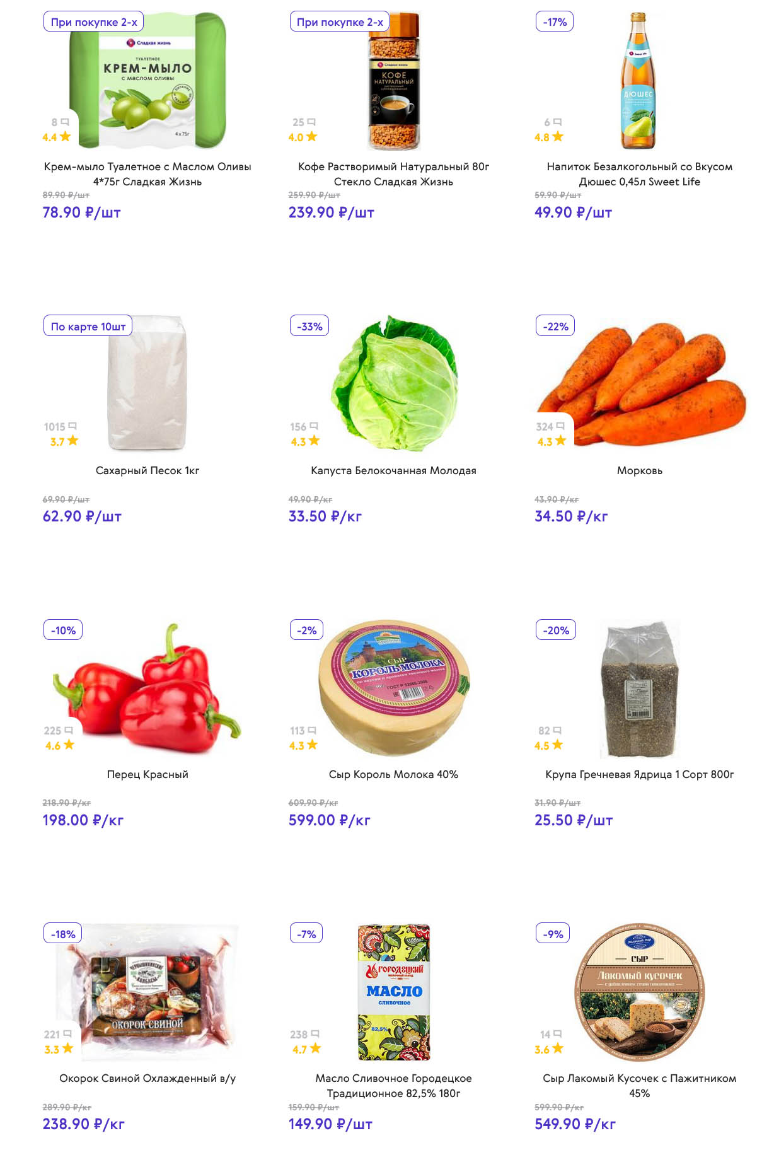
Task: Click the reviews icon on Кофе Растворимый
Action: click(x=311, y=122)
